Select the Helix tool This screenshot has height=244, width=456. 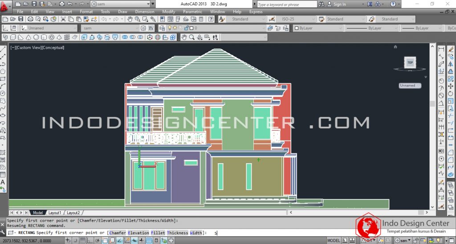click(x=67, y=37)
